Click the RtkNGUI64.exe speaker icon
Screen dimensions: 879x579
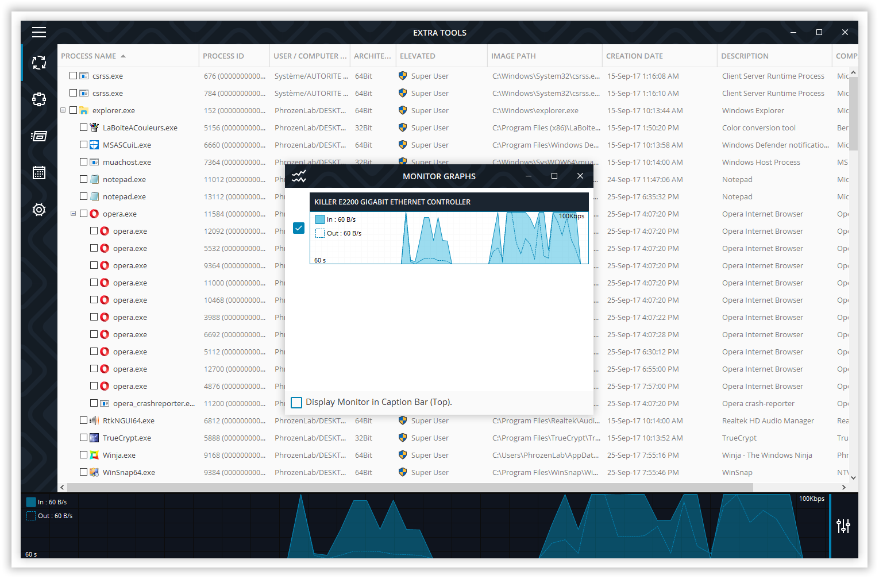pos(94,420)
